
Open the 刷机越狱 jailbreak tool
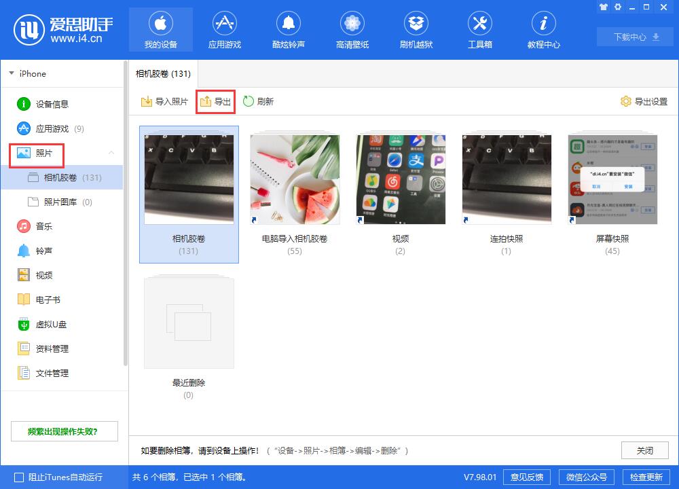[x=416, y=29]
